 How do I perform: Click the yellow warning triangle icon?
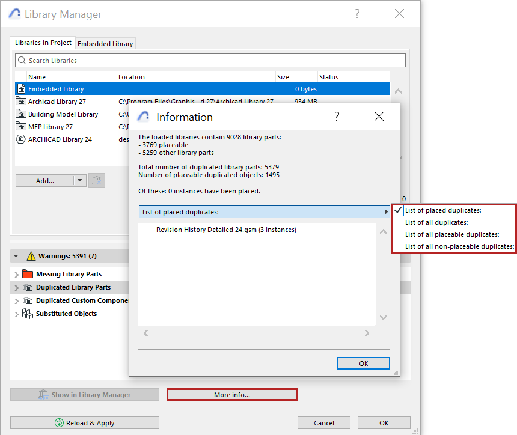point(31,256)
